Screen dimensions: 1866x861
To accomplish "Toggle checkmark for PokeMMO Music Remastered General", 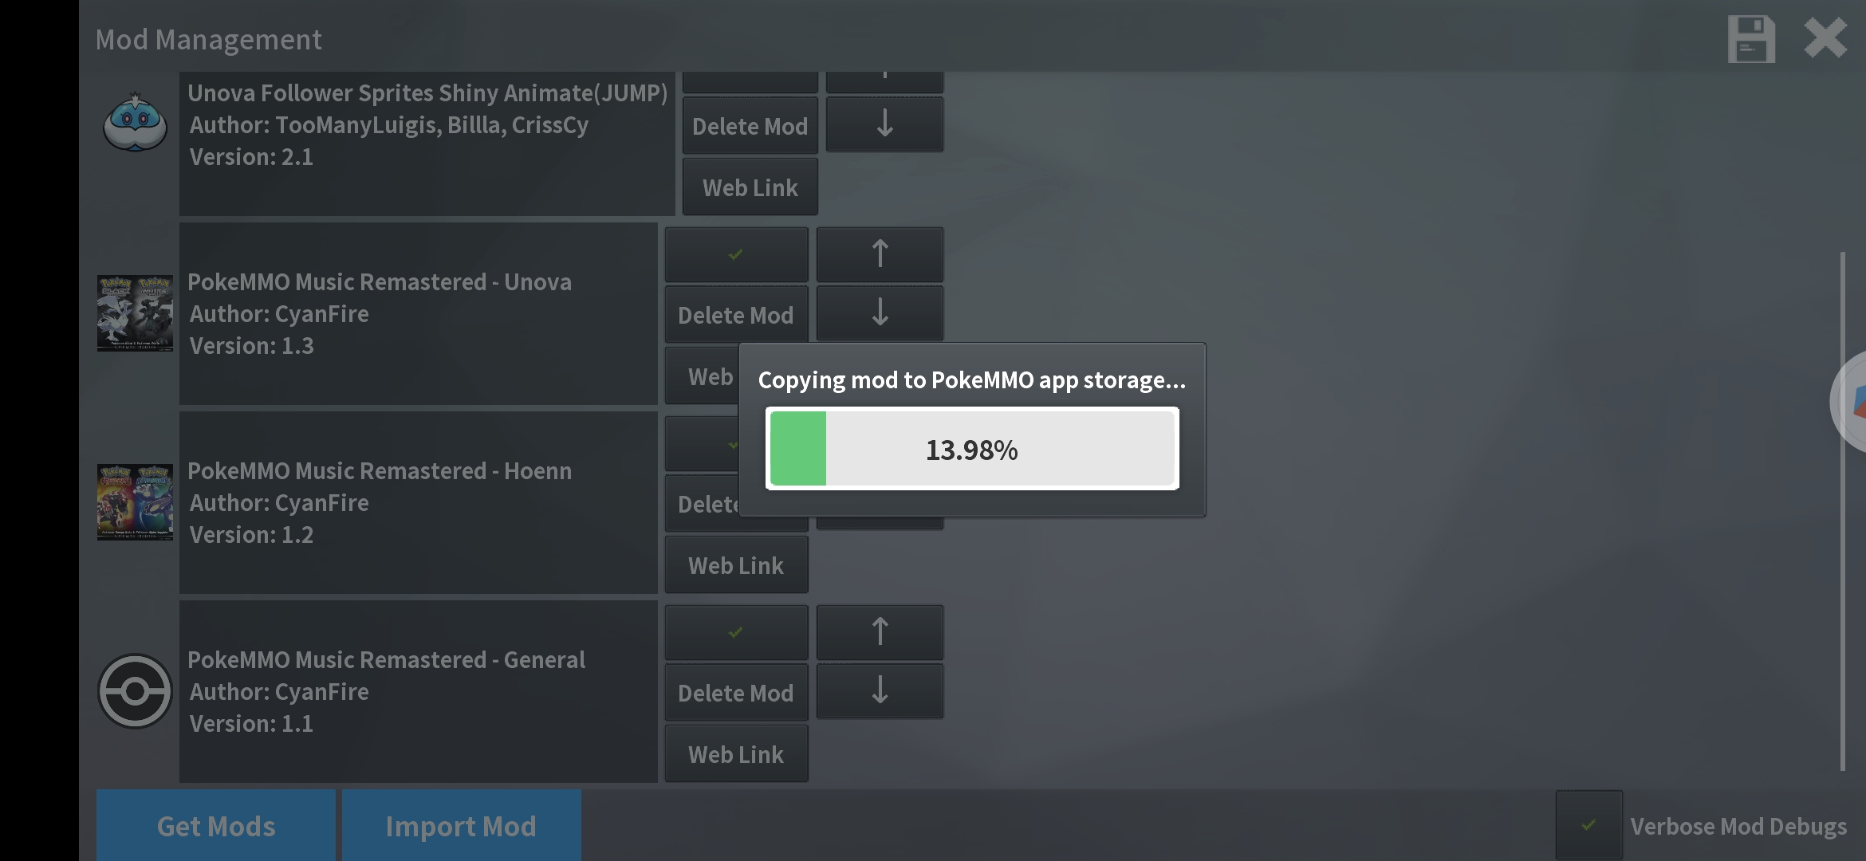I will coord(734,631).
